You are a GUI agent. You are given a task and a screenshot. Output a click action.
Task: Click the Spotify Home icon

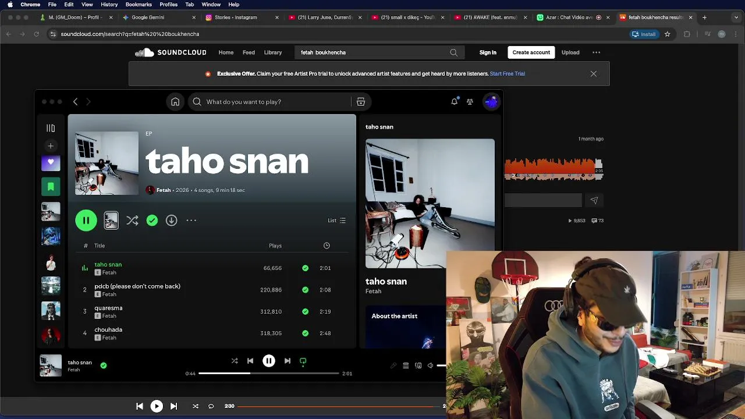click(x=175, y=102)
